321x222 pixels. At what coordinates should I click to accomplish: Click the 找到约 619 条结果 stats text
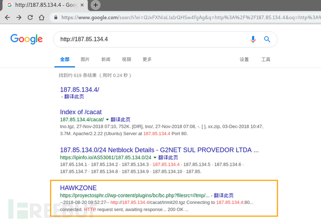pos(95,75)
